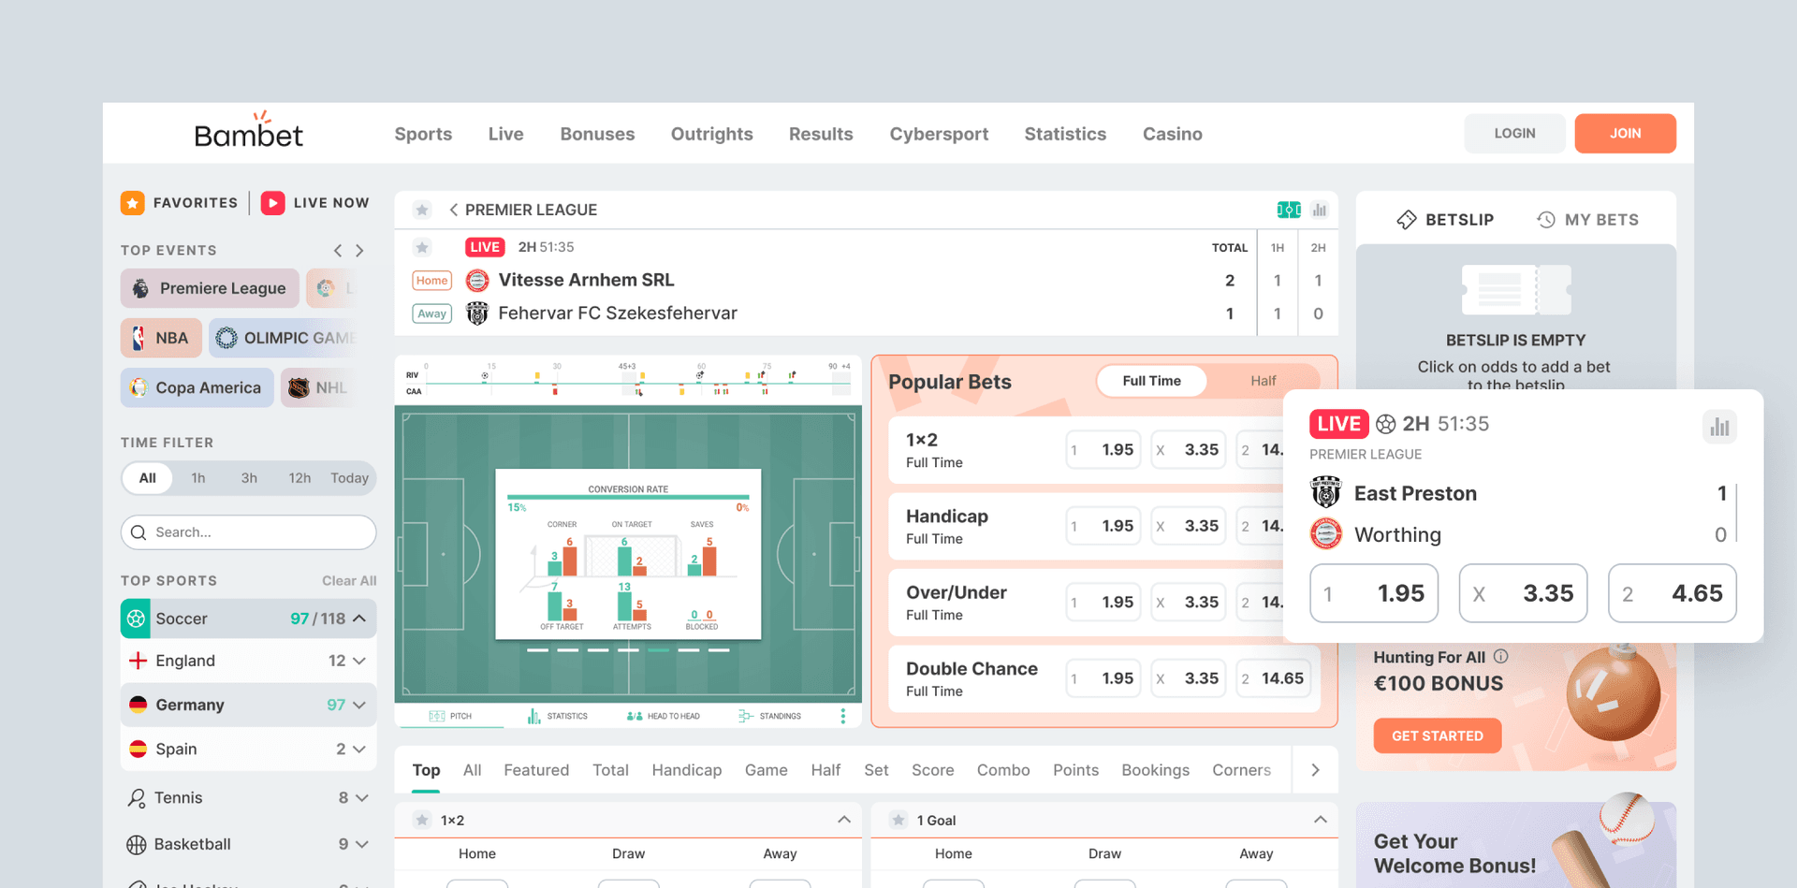Open Cybersport in the main navigation
This screenshot has height=888, width=1797.
click(939, 134)
